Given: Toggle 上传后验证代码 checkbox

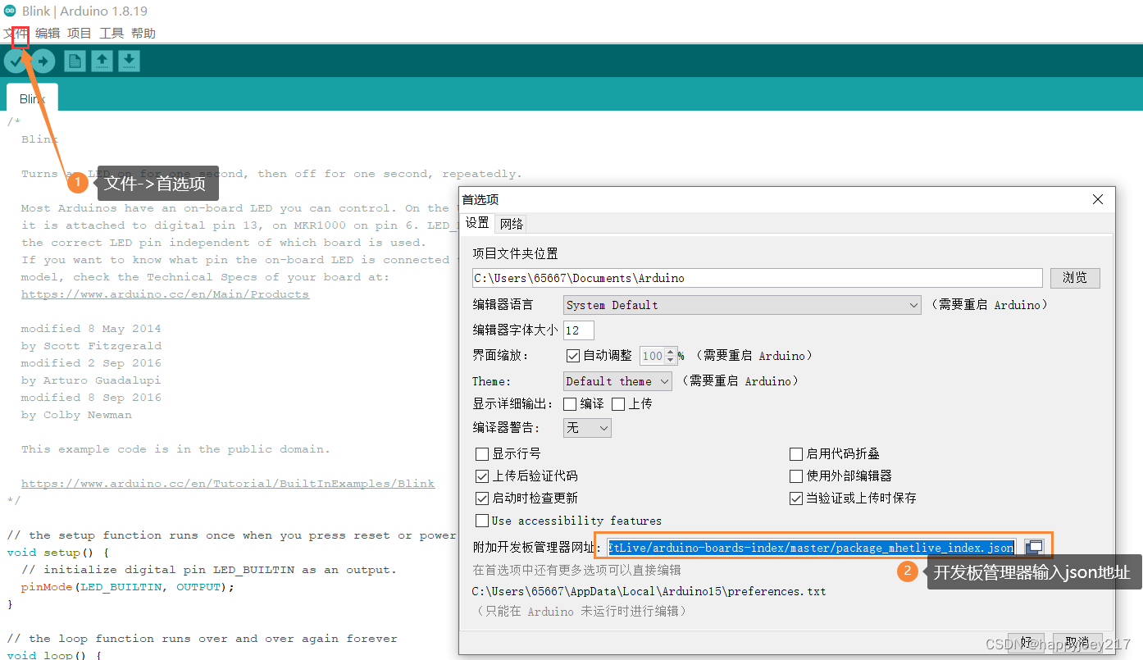Looking at the screenshot, I should [482, 476].
